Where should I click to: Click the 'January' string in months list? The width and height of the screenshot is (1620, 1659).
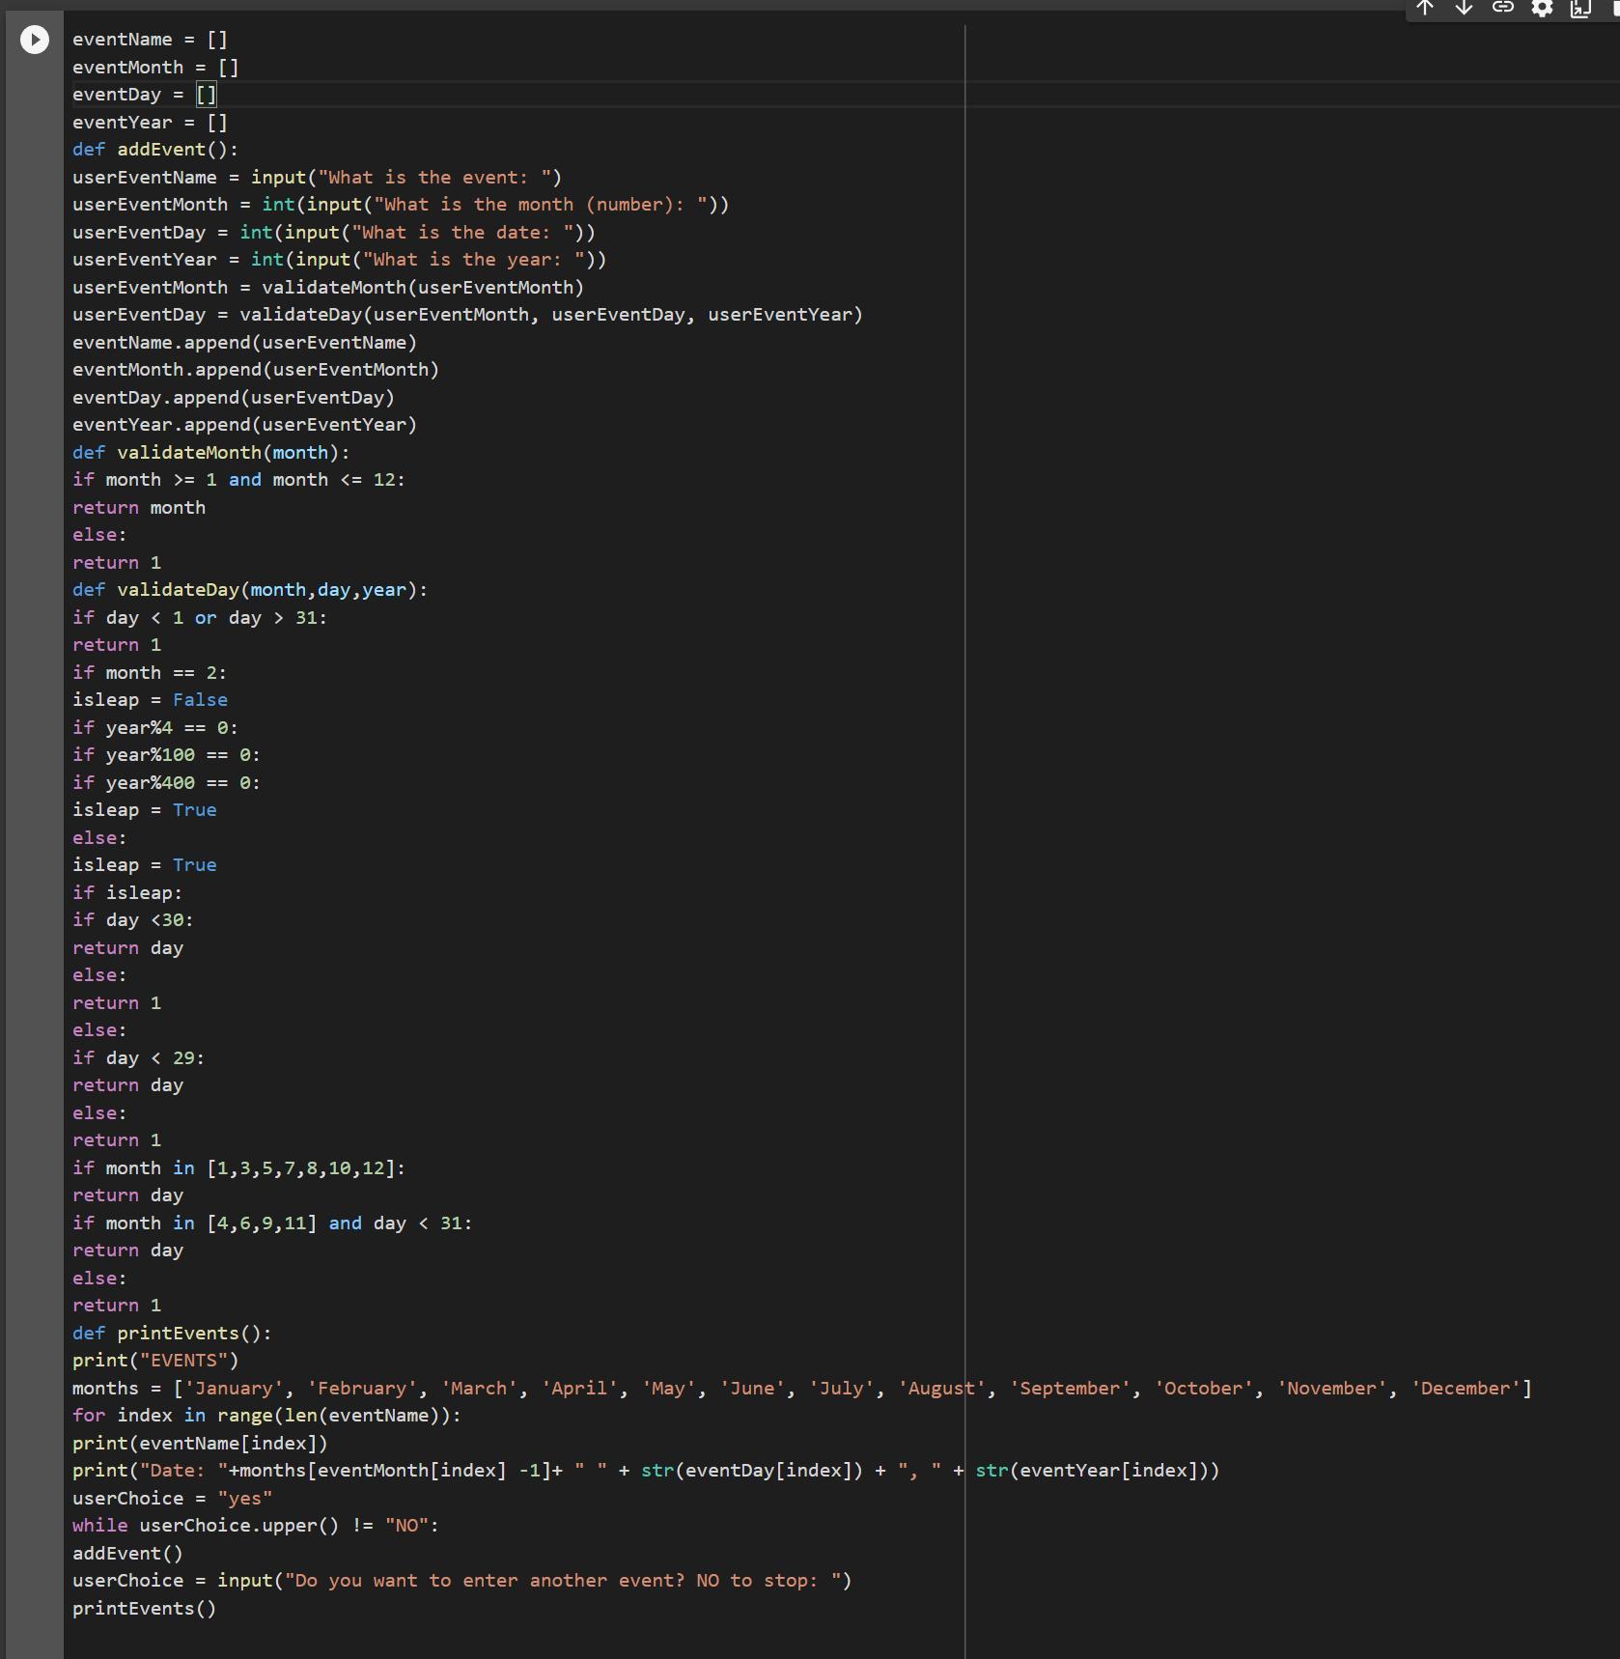pos(234,1389)
